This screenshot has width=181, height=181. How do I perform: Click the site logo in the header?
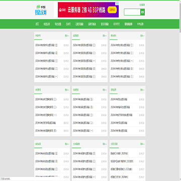[x=41, y=10]
